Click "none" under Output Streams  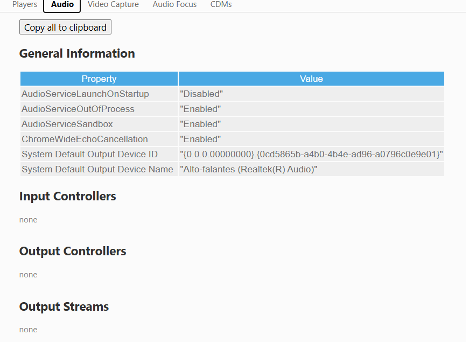tap(28, 330)
